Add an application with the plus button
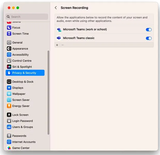This screenshot has height=155, width=160. (57, 45)
